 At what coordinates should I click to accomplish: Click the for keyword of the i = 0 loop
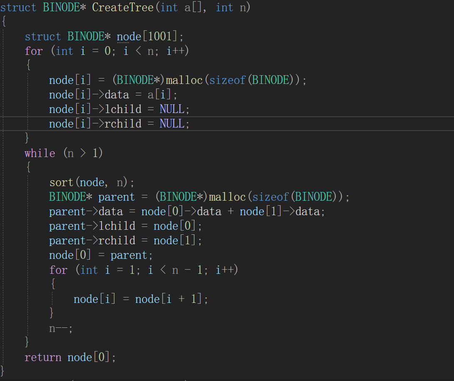(33, 51)
